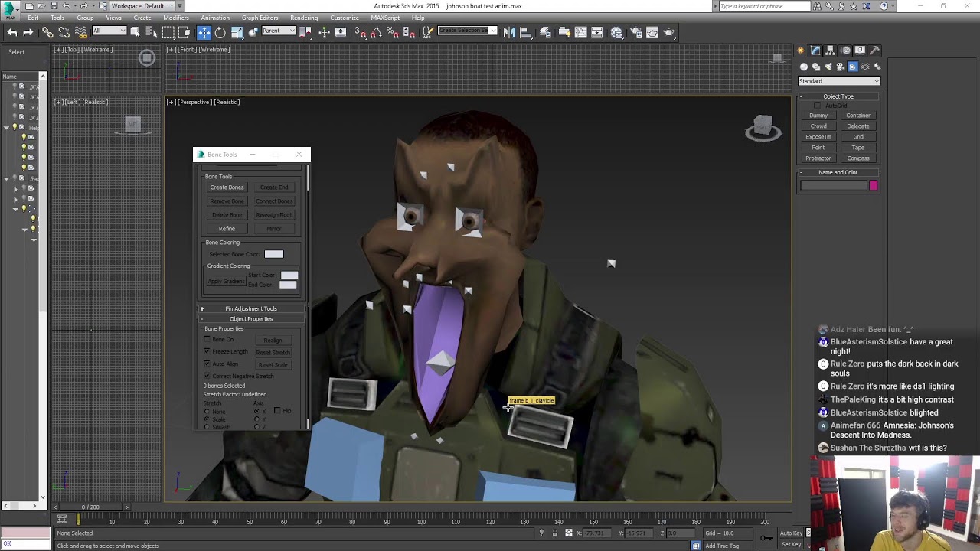This screenshot has width=980, height=551.
Task: Click the Mirror tool in main toolbar
Action: coord(509,32)
